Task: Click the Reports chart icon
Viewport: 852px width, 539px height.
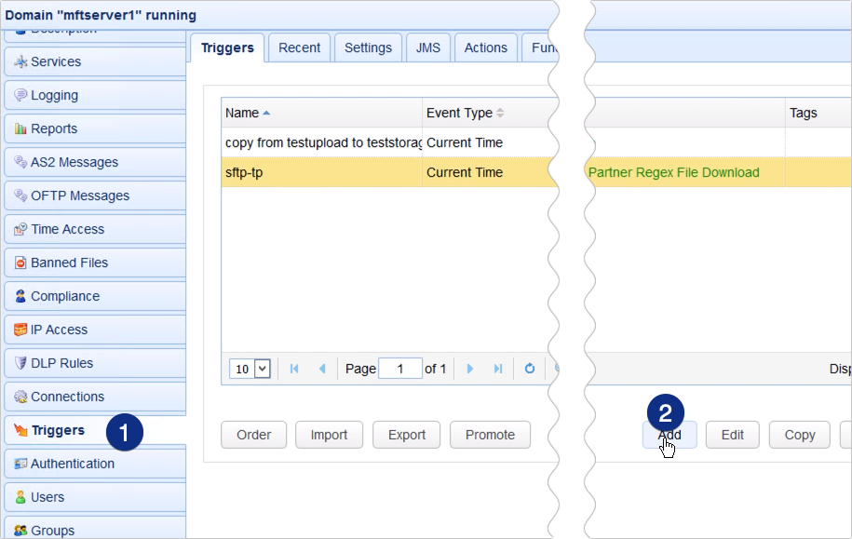Action: (20, 128)
